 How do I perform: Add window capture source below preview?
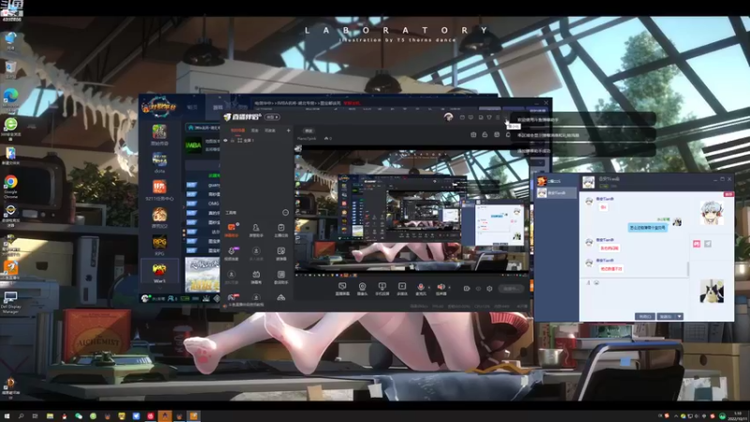tap(342, 287)
